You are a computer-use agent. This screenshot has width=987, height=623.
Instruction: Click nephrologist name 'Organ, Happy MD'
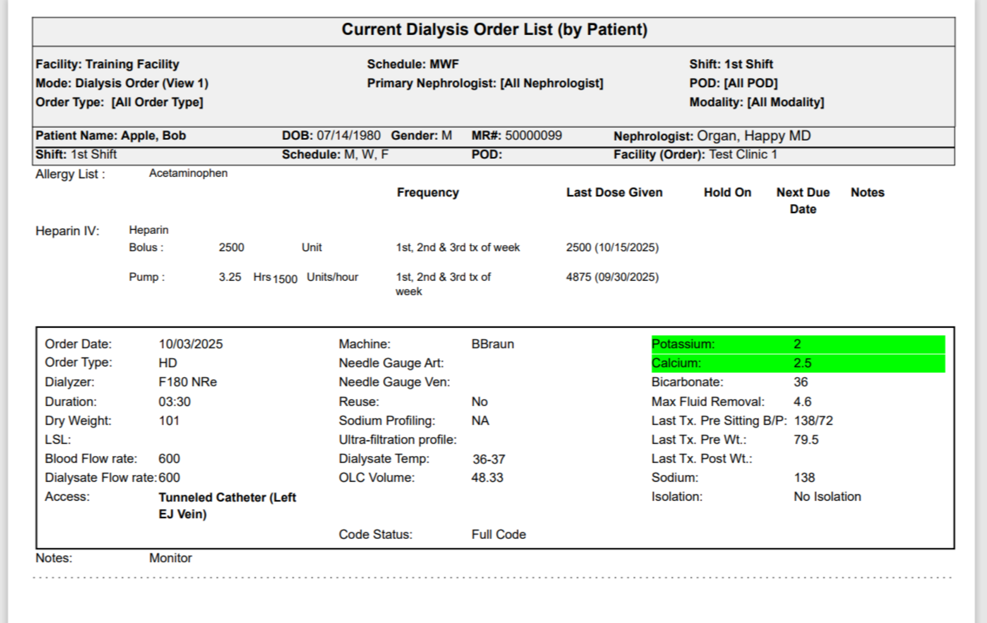(754, 136)
